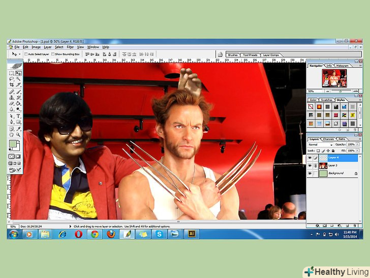Open the Styles palette options menu

(x=360, y=100)
